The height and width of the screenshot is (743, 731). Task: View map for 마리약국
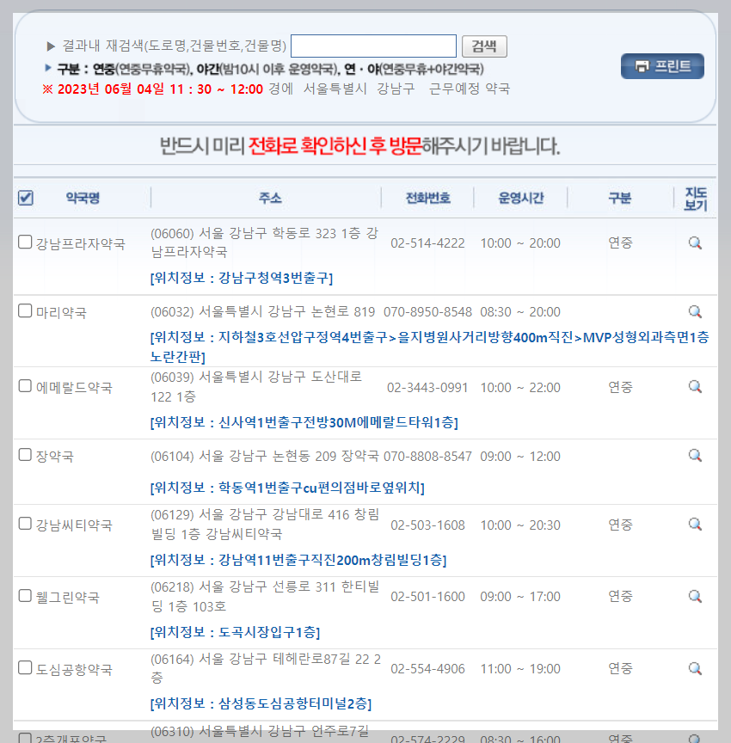click(695, 312)
